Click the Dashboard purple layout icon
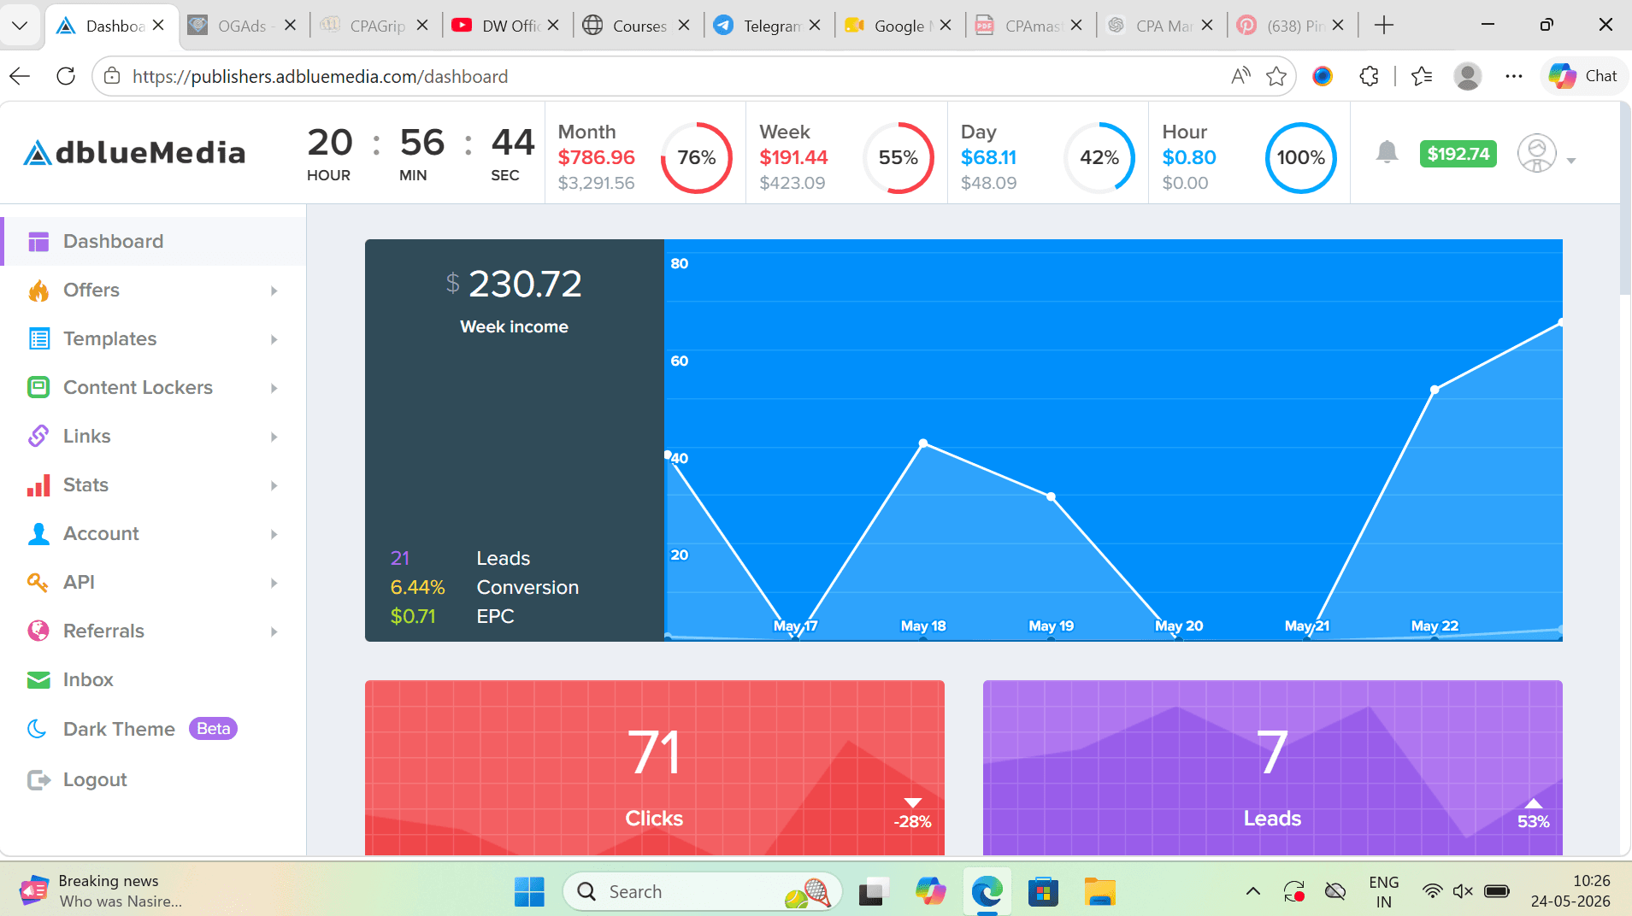 [38, 242]
